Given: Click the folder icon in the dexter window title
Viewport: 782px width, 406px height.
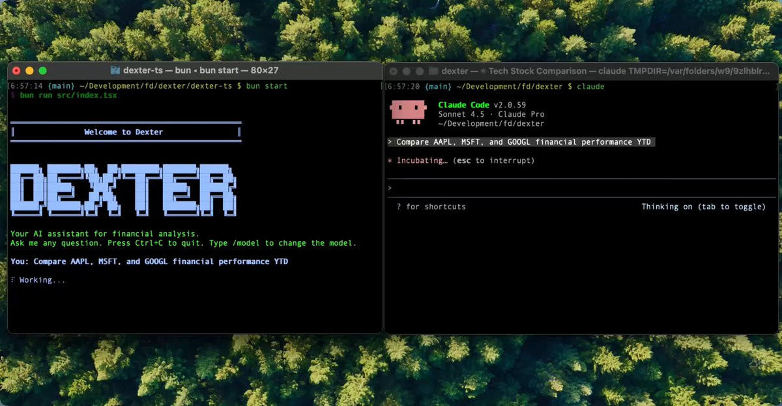Looking at the screenshot, I should coord(433,71).
